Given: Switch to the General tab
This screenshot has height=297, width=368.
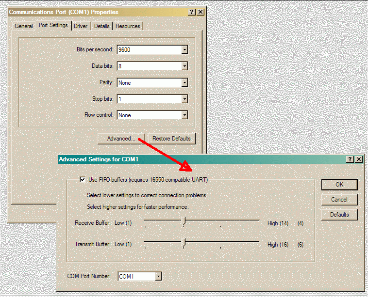Looking at the screenshot, I should tap(24, 26).
